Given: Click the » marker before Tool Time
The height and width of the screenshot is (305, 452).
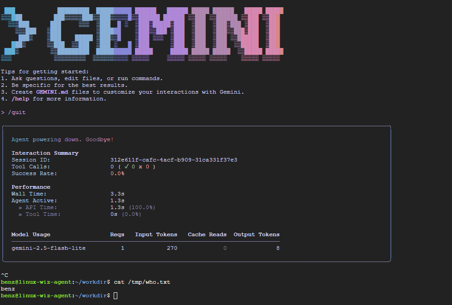Looking at the screenshot, I should click(x=20, y=214).
